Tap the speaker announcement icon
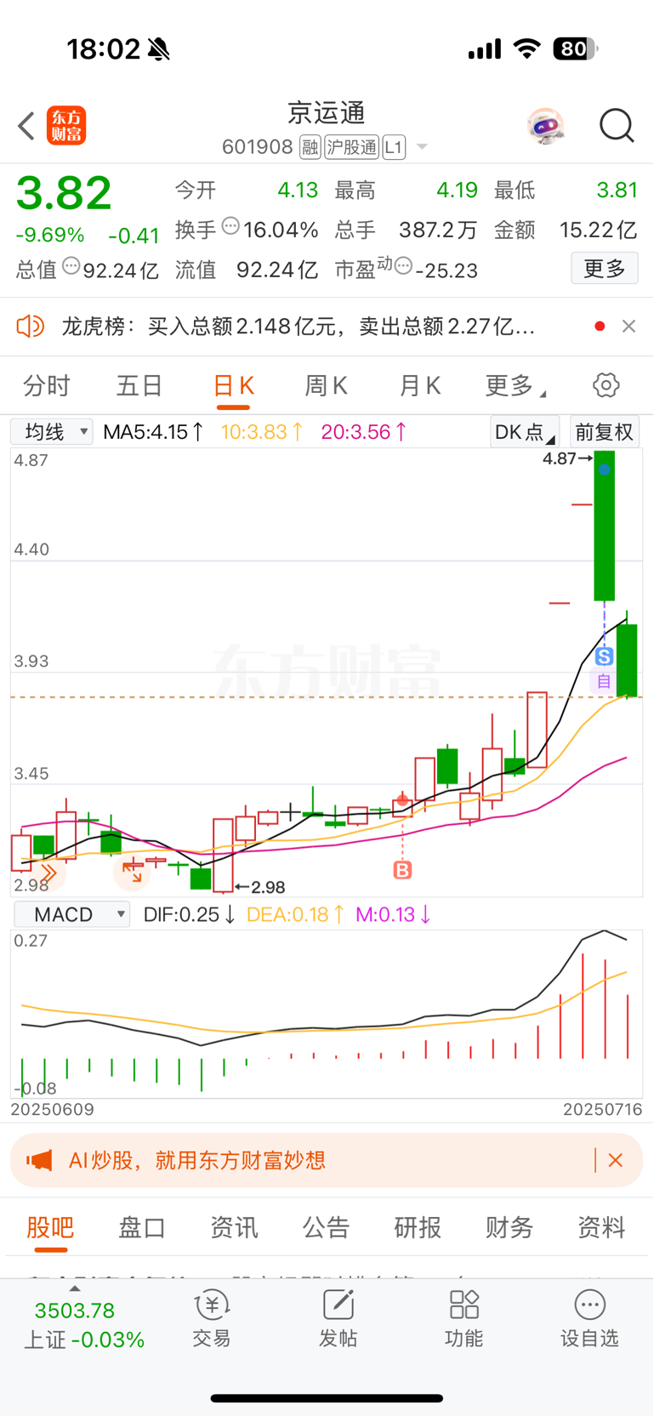 (31, 326)
